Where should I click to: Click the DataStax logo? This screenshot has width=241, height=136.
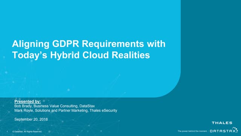click(224, 130)
